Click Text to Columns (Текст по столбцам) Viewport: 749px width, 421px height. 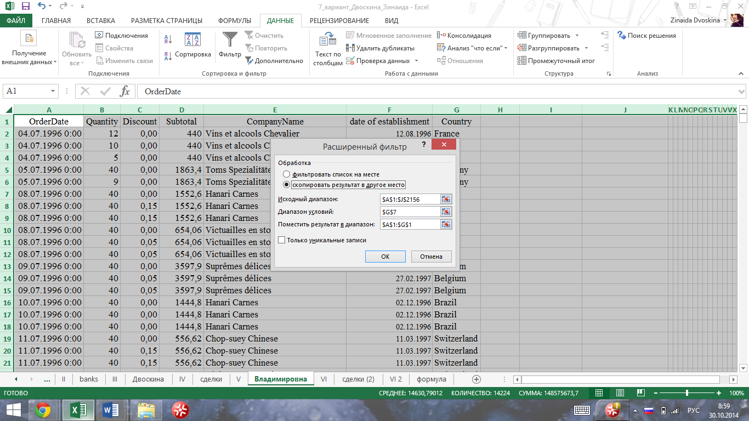coord(328,49)
